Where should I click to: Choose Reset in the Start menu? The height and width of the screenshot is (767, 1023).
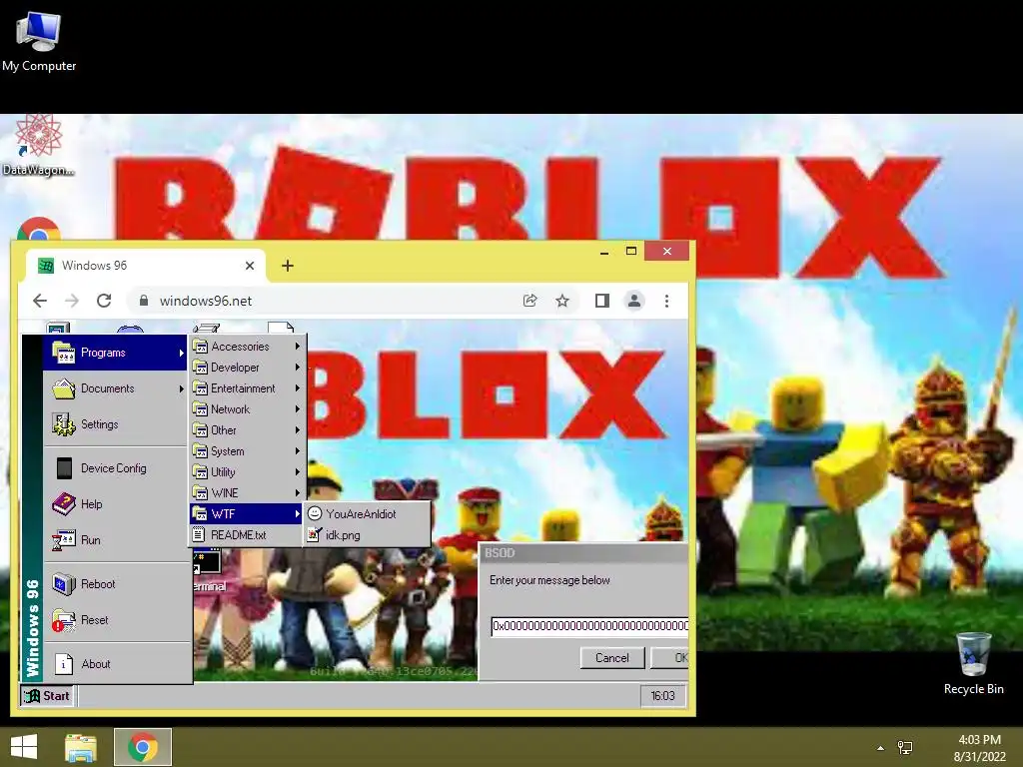click(x=116, y=619)
